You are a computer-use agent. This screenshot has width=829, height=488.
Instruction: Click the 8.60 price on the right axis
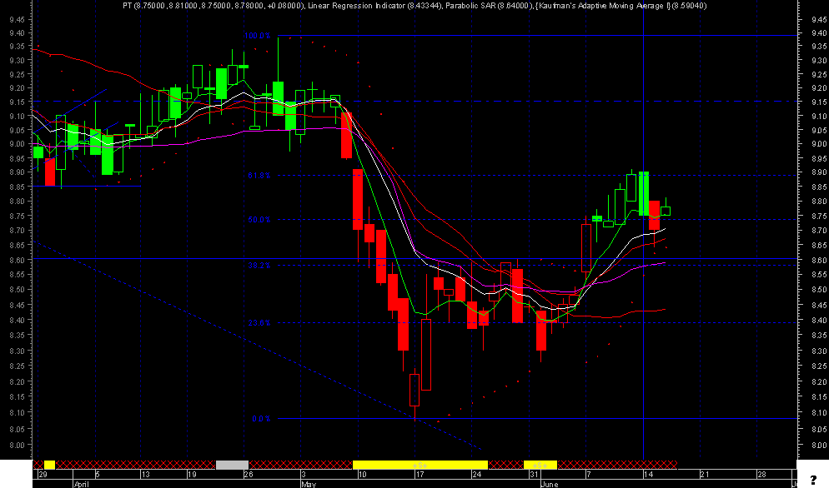coord(819,260)
